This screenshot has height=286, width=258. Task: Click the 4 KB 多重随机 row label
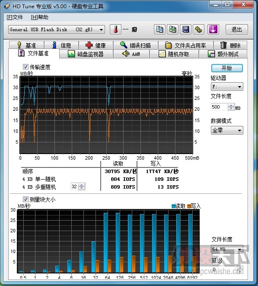pos(39,187)
